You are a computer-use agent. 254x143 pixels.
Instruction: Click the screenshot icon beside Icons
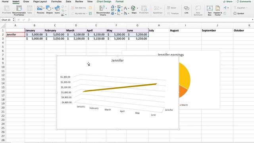(x=63, y=15)
